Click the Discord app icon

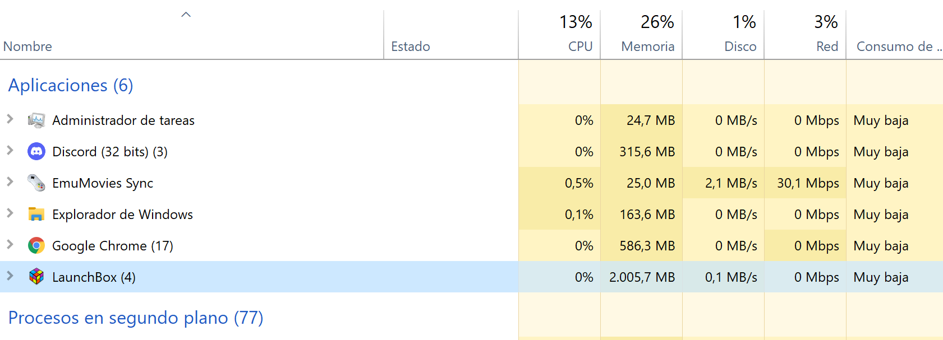click(x=36, y=152)
